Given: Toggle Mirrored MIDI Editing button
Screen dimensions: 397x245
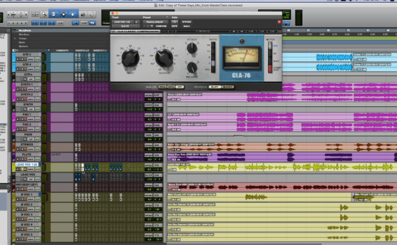Looking at the screenshot, I should (x=84, y=23).
